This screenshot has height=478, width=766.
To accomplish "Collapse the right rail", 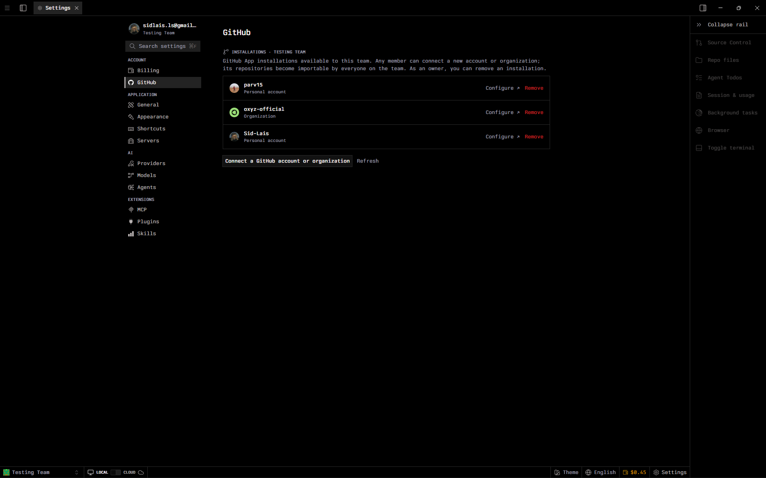I will [x=728, y=25].
